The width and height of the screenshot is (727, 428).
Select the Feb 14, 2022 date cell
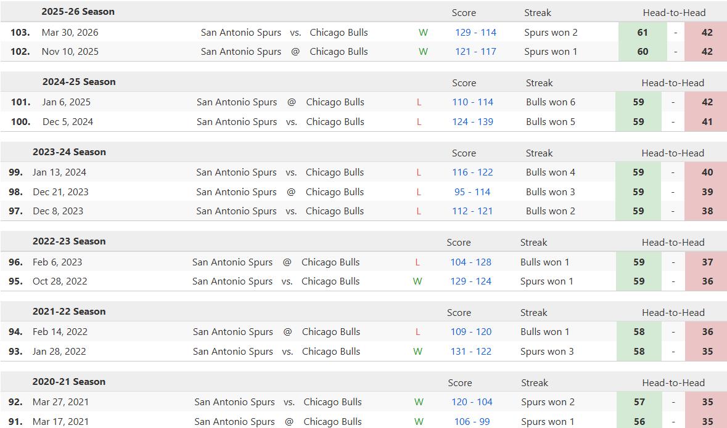60,332
